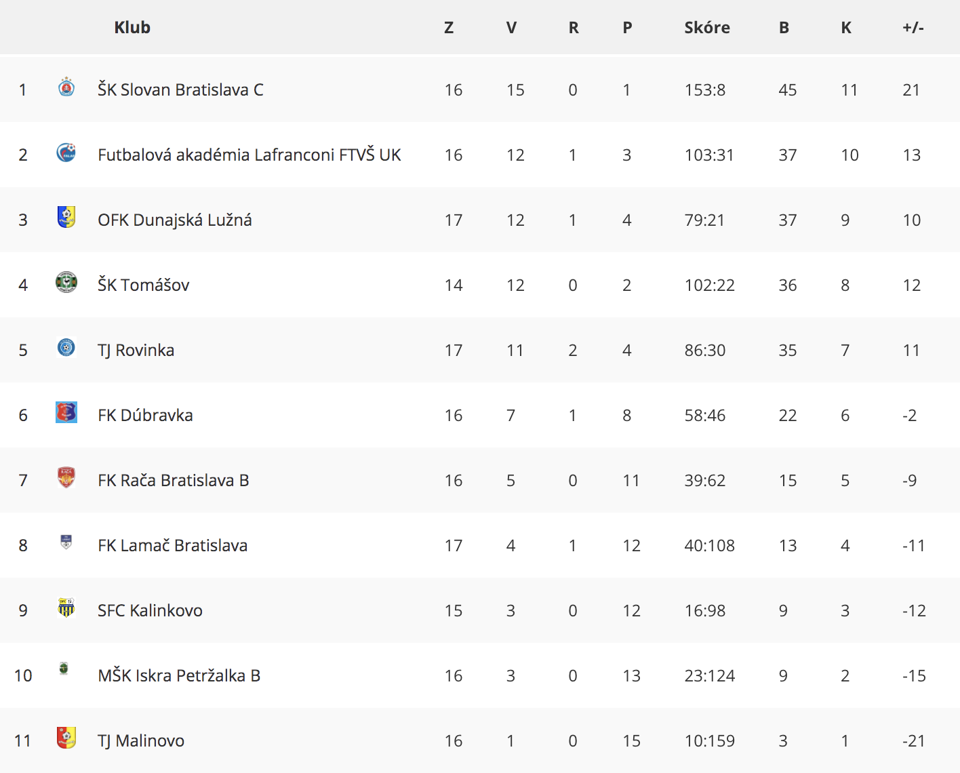Click the FK Rača Bratislava B crest
Screen dimensions: 960x773
pos(66,477)
